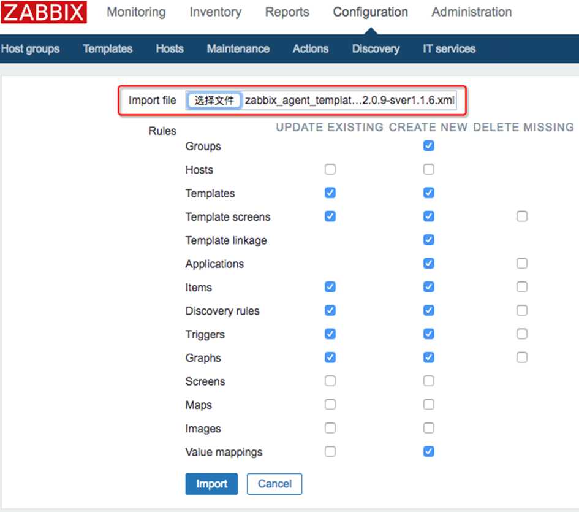Check Graphs delete missing checkbox
Screen dimensions: 579x512
click(x=522, y=357)
